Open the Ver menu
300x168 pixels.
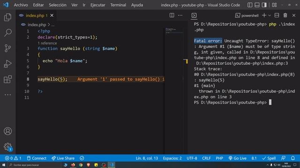75,5
